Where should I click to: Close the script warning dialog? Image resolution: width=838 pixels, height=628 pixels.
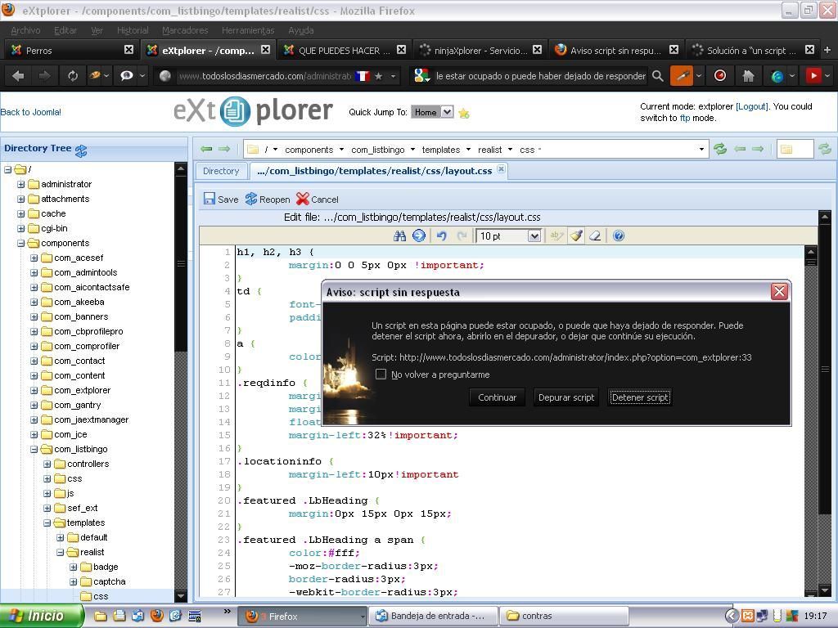tap(779, 292)
